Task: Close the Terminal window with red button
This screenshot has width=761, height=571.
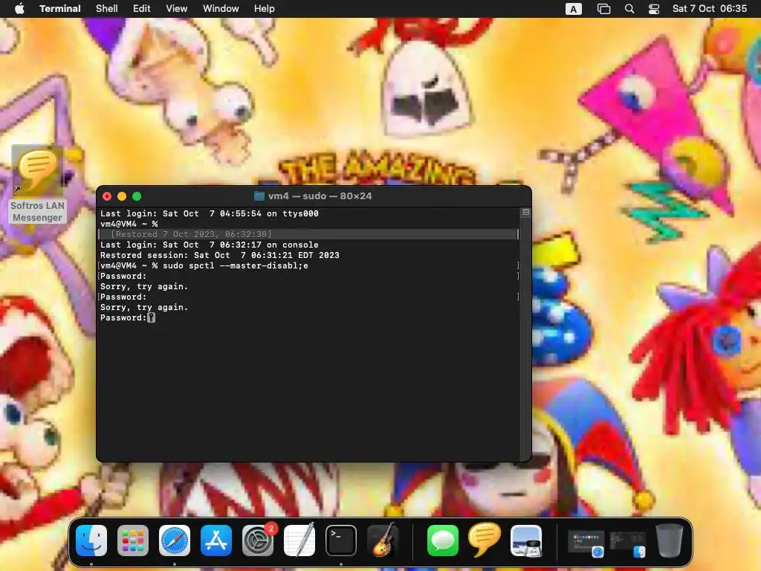Action: [107, 196]
